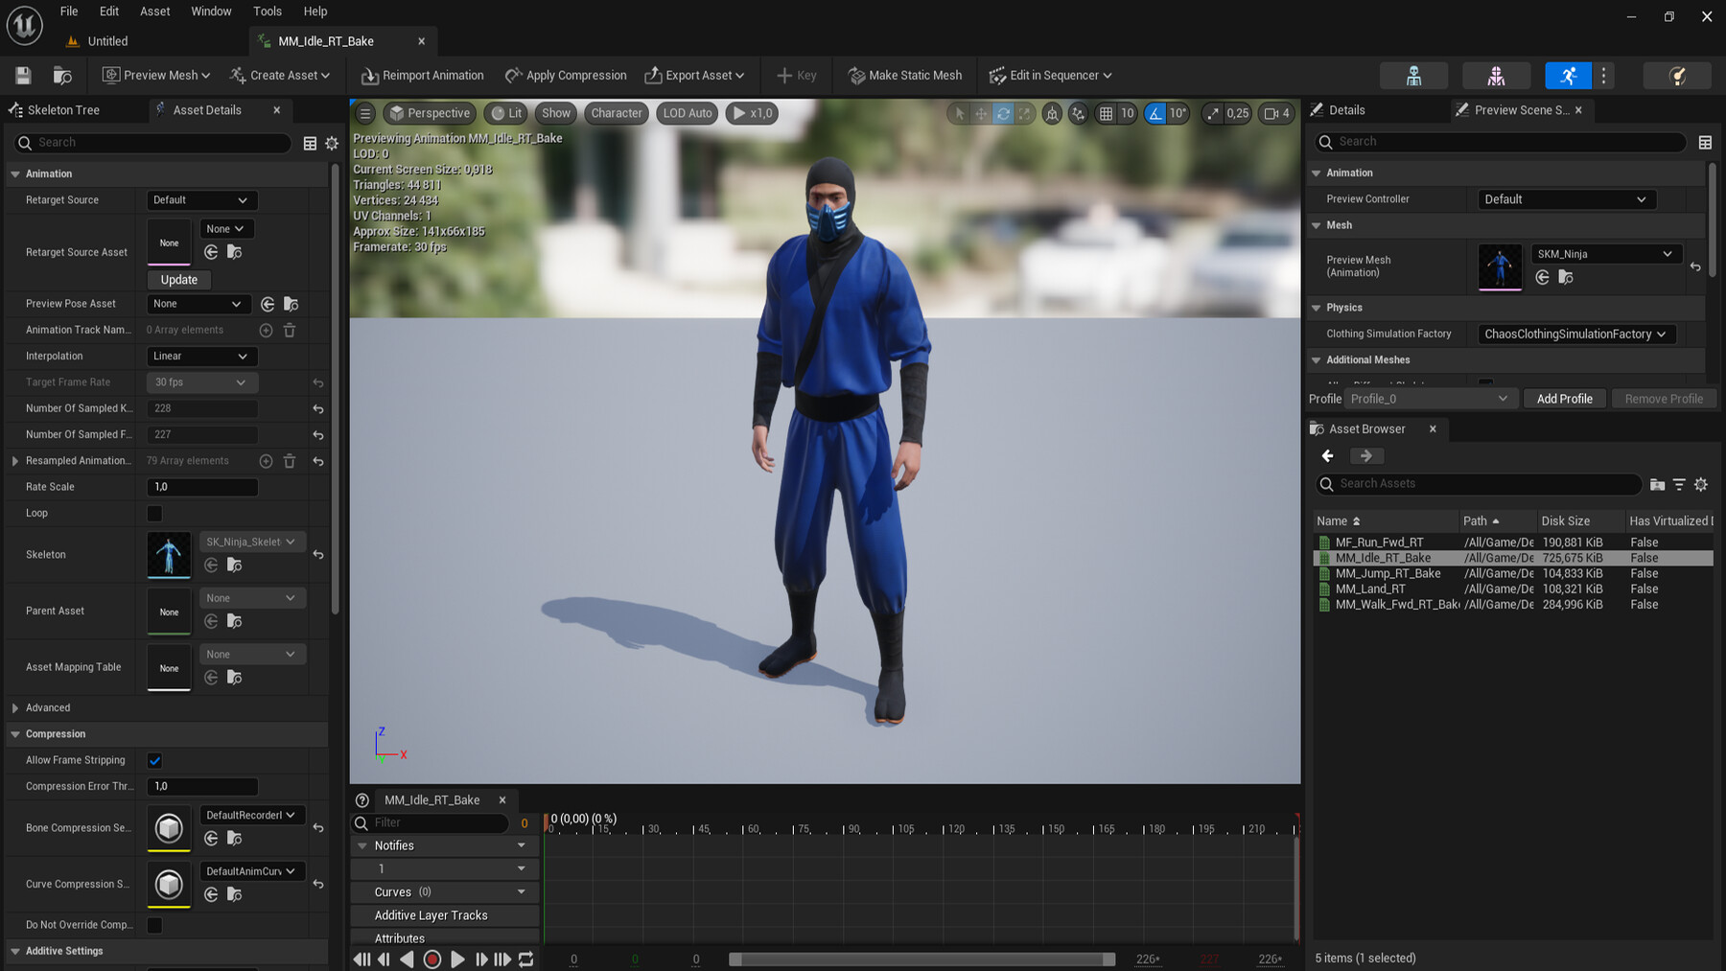Switch to the Skeletal Mesh editor mode

(1495, 75)
